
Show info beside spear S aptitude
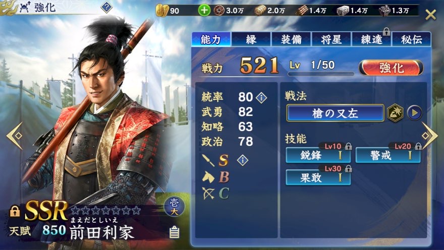[x=243, y=160]
